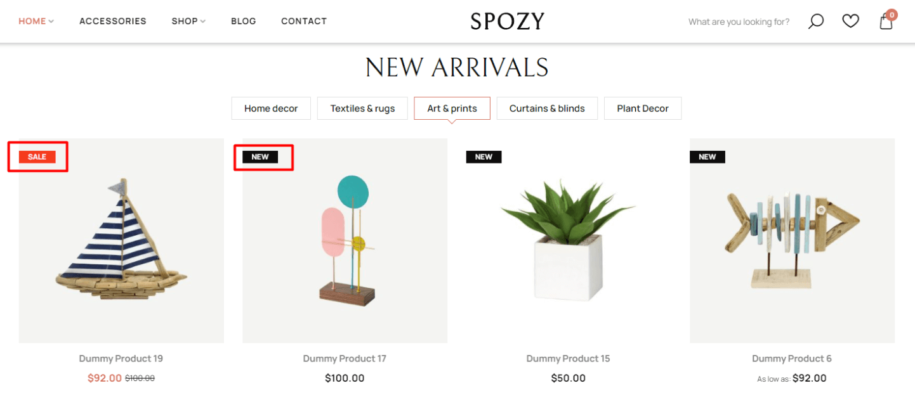Click the search input field
The width and height of the screenshot is (915, 400).
coord(739,22)
